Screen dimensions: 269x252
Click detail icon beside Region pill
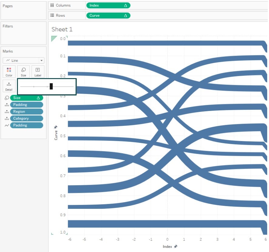click(7, 112)
